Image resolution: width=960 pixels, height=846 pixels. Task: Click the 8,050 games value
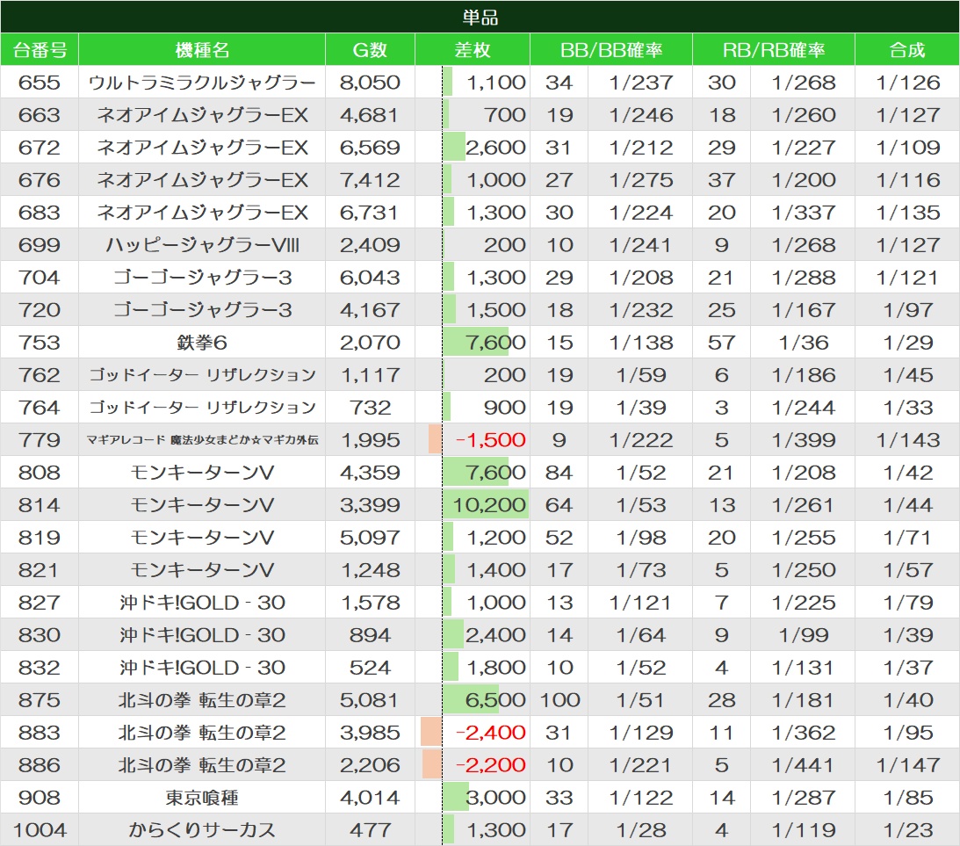pyautogui.click(x=370, y=83)
